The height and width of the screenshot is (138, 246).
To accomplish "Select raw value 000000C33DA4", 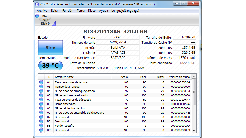I will click(180, 82).
